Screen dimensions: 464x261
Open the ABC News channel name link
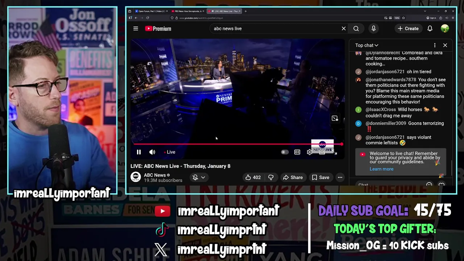coord(155,175)
